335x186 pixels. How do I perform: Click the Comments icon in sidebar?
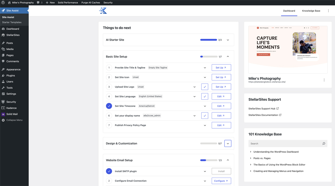3,61
